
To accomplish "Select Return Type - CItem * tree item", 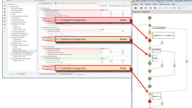I will (x=21, y=41).
